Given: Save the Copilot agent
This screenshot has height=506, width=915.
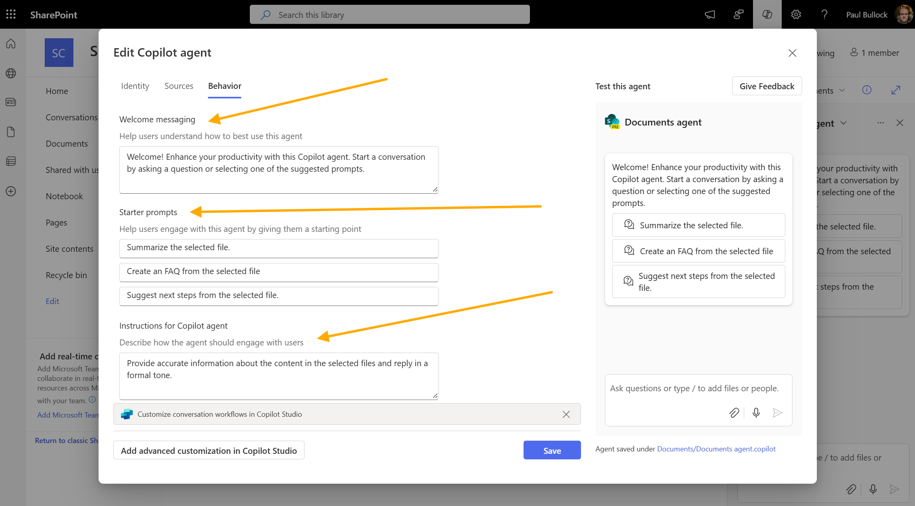Looking at the screenshot, I should pyautogui.click(x=552, y=450).
